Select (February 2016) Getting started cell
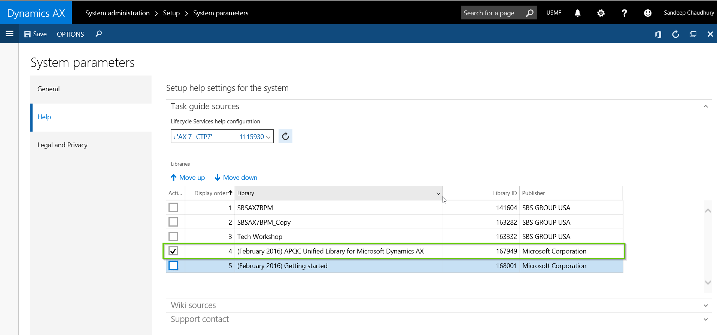The height and width of the screenshot is (335, 717). (x=339, y=266)
